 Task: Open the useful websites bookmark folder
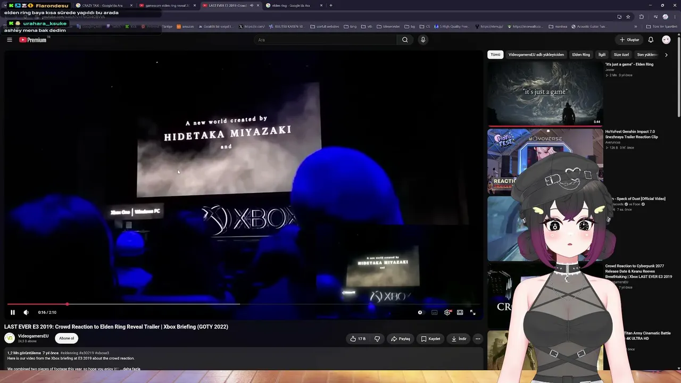point(325,27)
